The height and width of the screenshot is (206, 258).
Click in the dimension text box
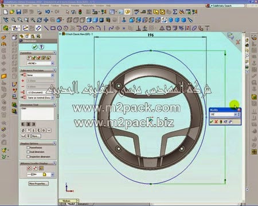click(x=37, y=114)
